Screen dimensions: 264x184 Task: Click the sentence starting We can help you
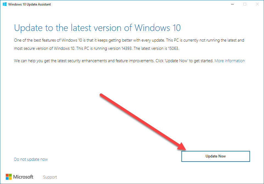click(114, 61)
